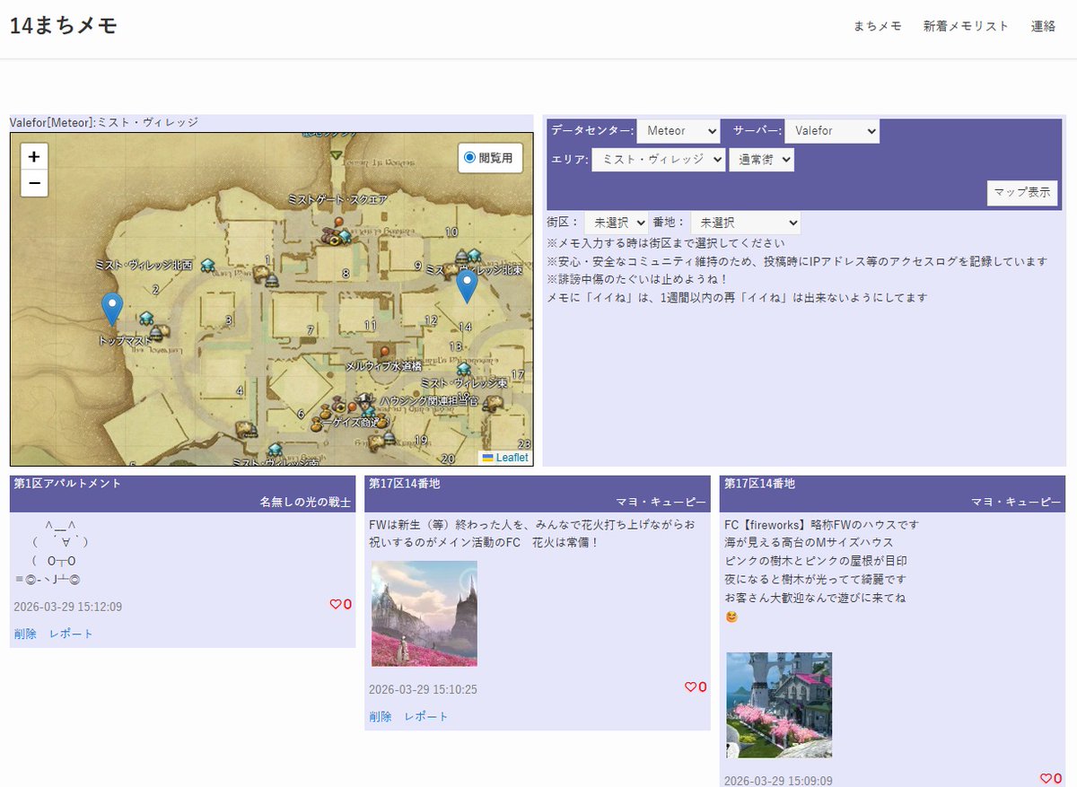Open the データセンター dropdown showing Meteor

coord(679,131)
